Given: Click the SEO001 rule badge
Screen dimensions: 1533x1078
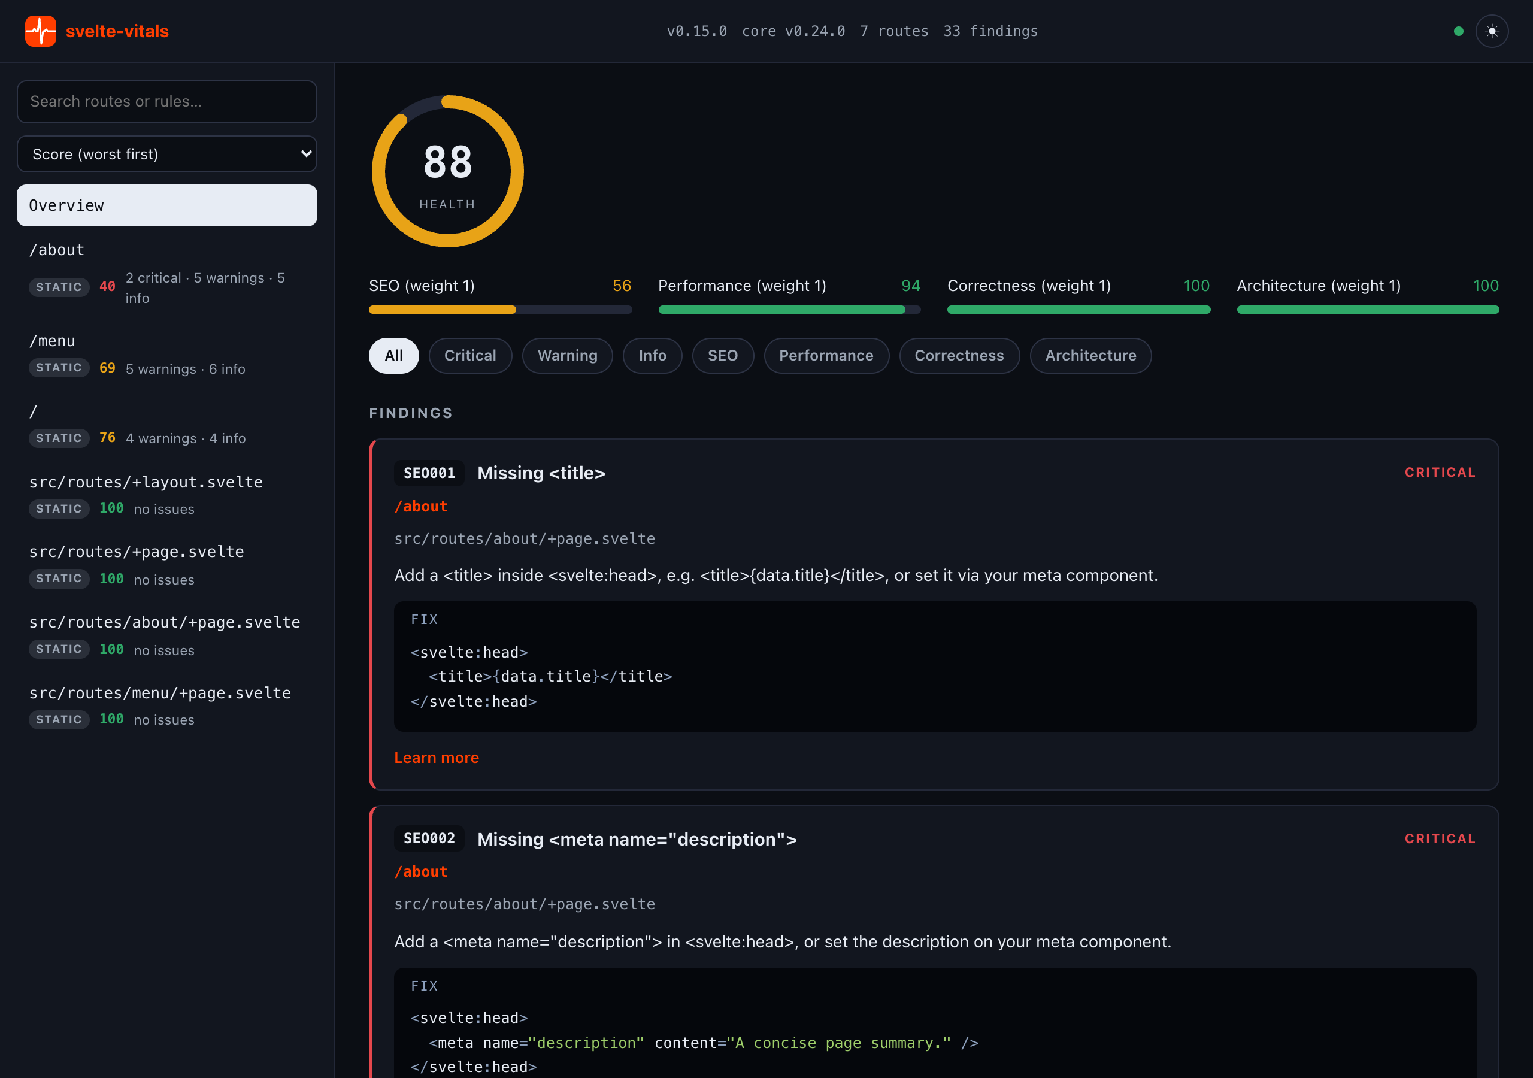Looking at the screenshot, I should pos(429,473).
